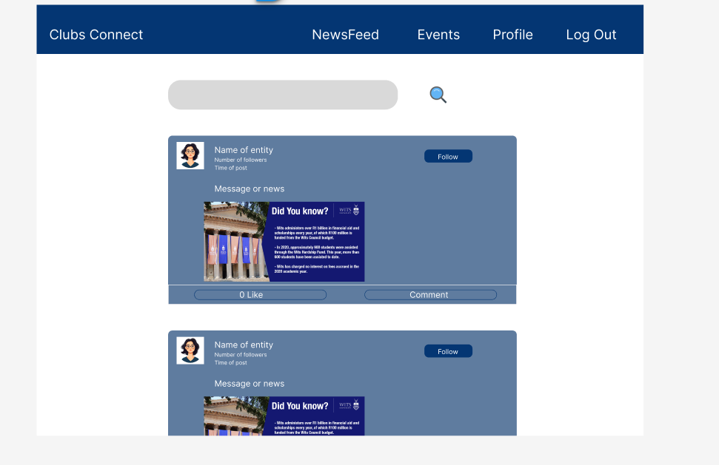Click the magnifying glass search icon
The height and width of the screenshot is (465, 719).
[438, 95]
